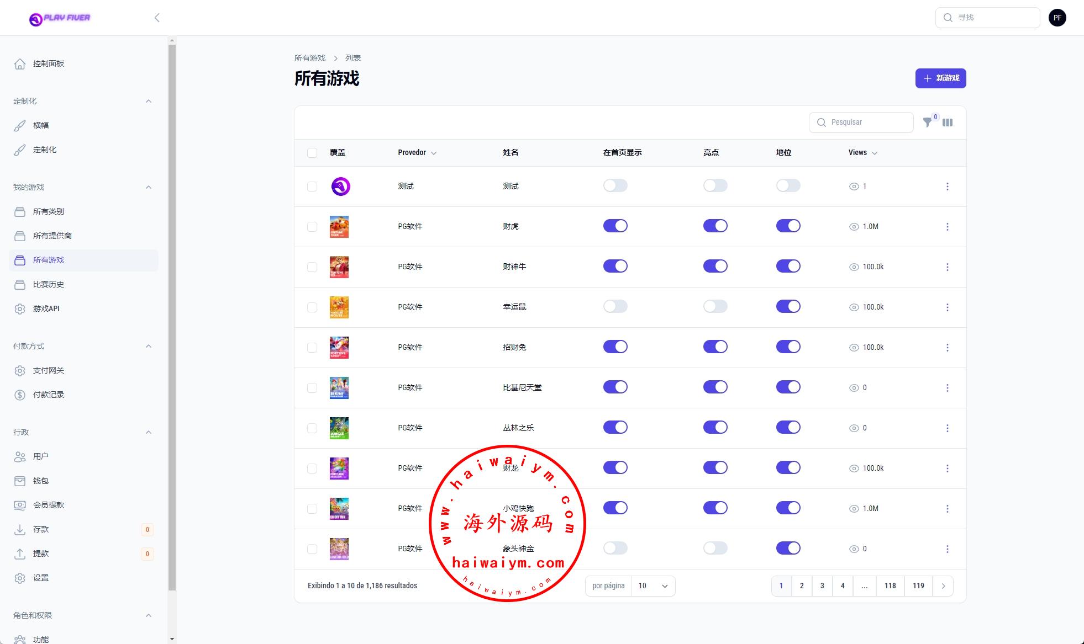Open 游戏API settings in sidebar
Image resolution: width=1084 pixels, height=644 pixels.
pyautogui.click(x=46, y=308)
